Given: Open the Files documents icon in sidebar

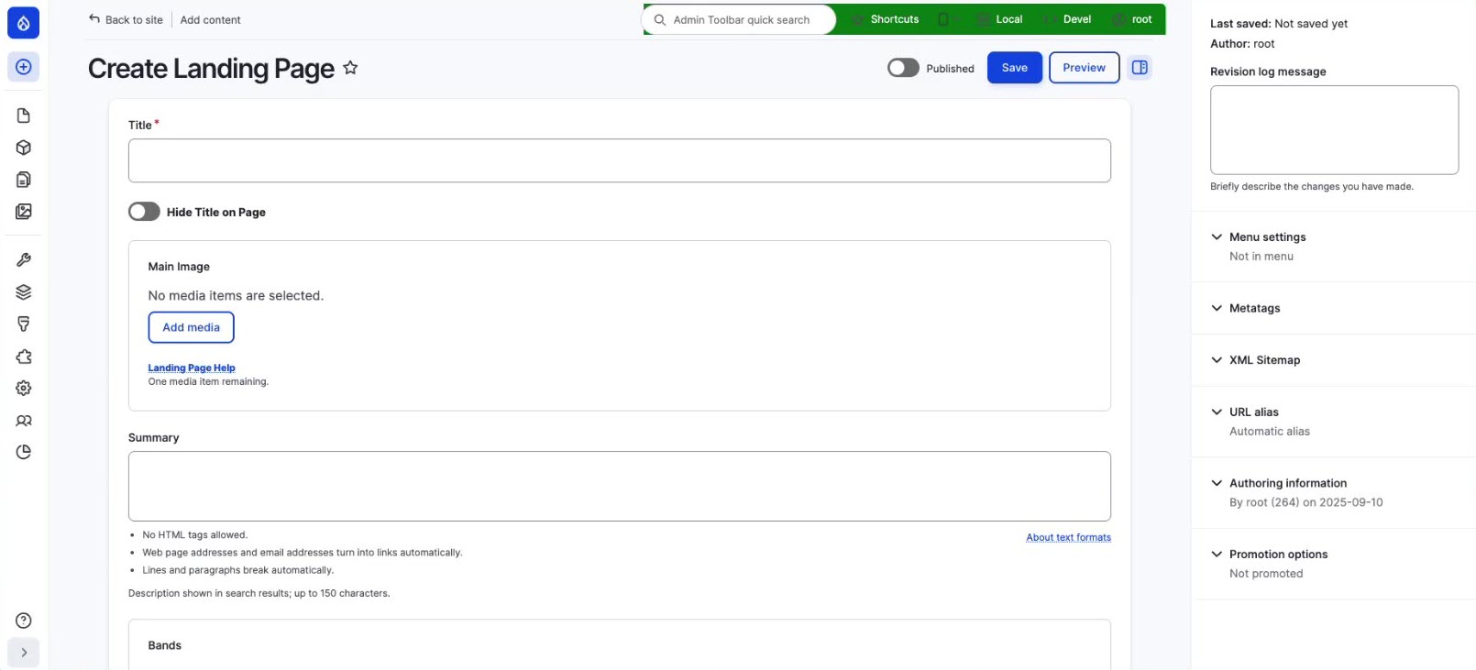Looking at the screenshot, I should pos(24,180).
